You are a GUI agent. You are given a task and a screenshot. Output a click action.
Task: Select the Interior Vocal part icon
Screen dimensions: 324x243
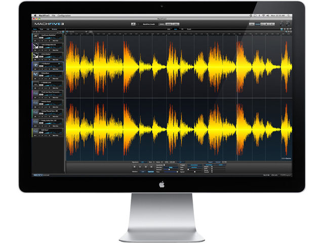click(x=35, y=103)
